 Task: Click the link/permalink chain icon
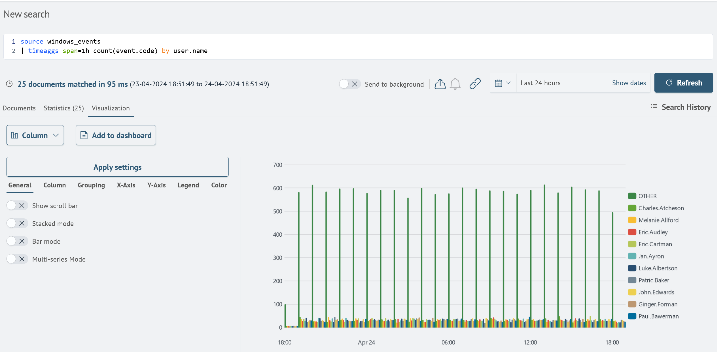pos(475,83)
